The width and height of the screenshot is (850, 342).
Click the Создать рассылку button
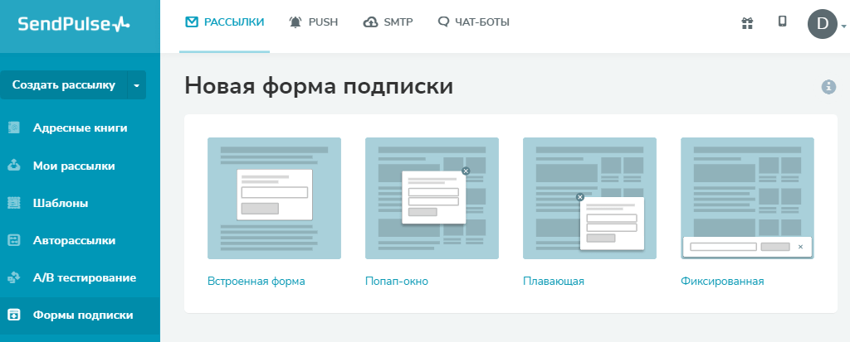click(x=63, y=85)
